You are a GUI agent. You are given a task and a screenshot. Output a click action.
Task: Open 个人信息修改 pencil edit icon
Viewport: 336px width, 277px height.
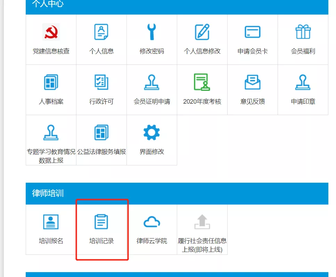(202, 32)
